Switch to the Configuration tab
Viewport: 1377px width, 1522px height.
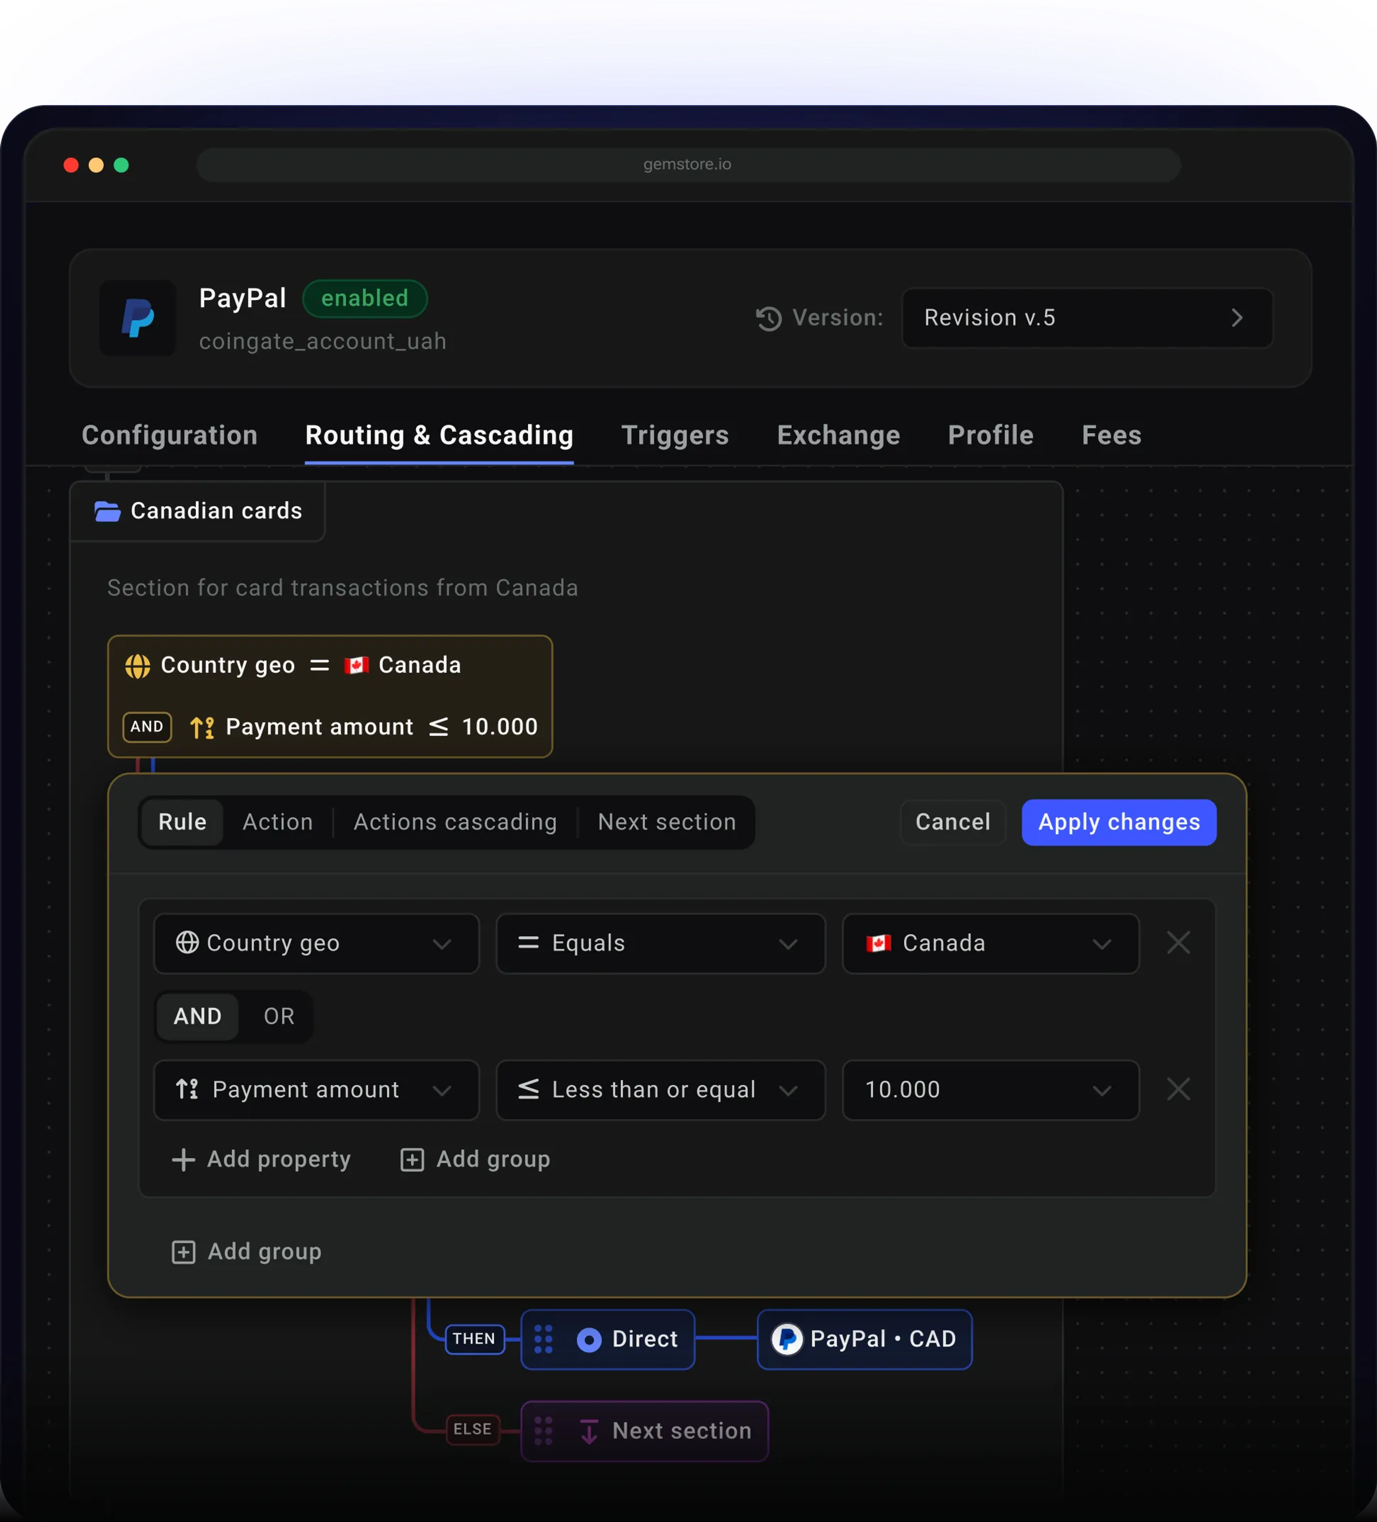(170, 436)
